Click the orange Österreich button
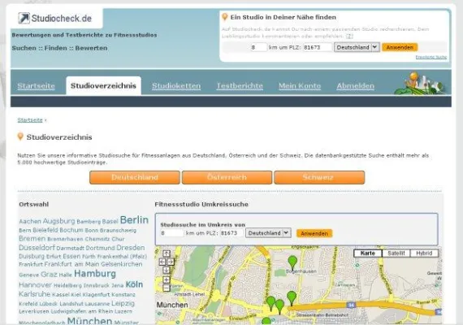The width and height of the screenshot is (463, 325). tap(227, 177)
